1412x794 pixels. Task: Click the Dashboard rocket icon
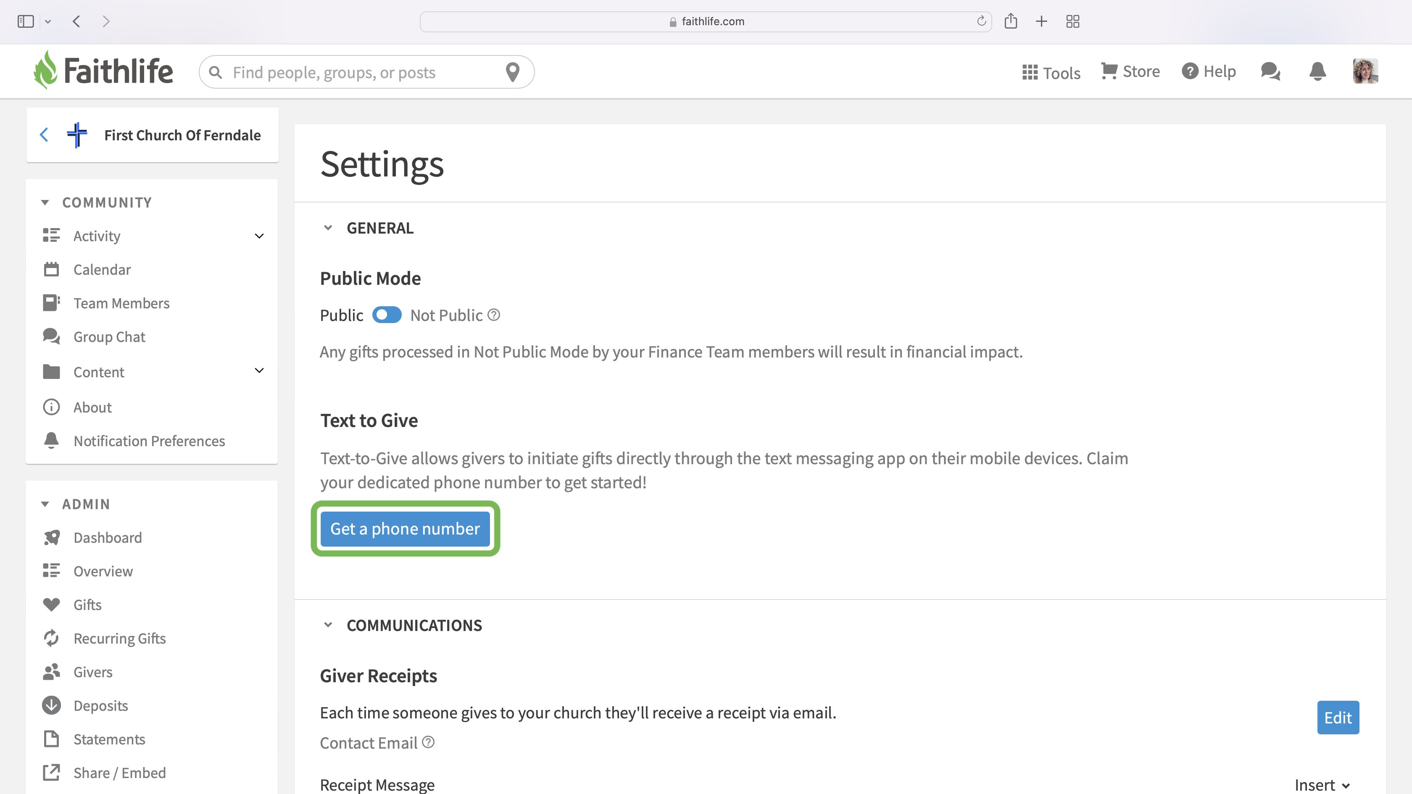pyautogui.click(x=52, y=538)
